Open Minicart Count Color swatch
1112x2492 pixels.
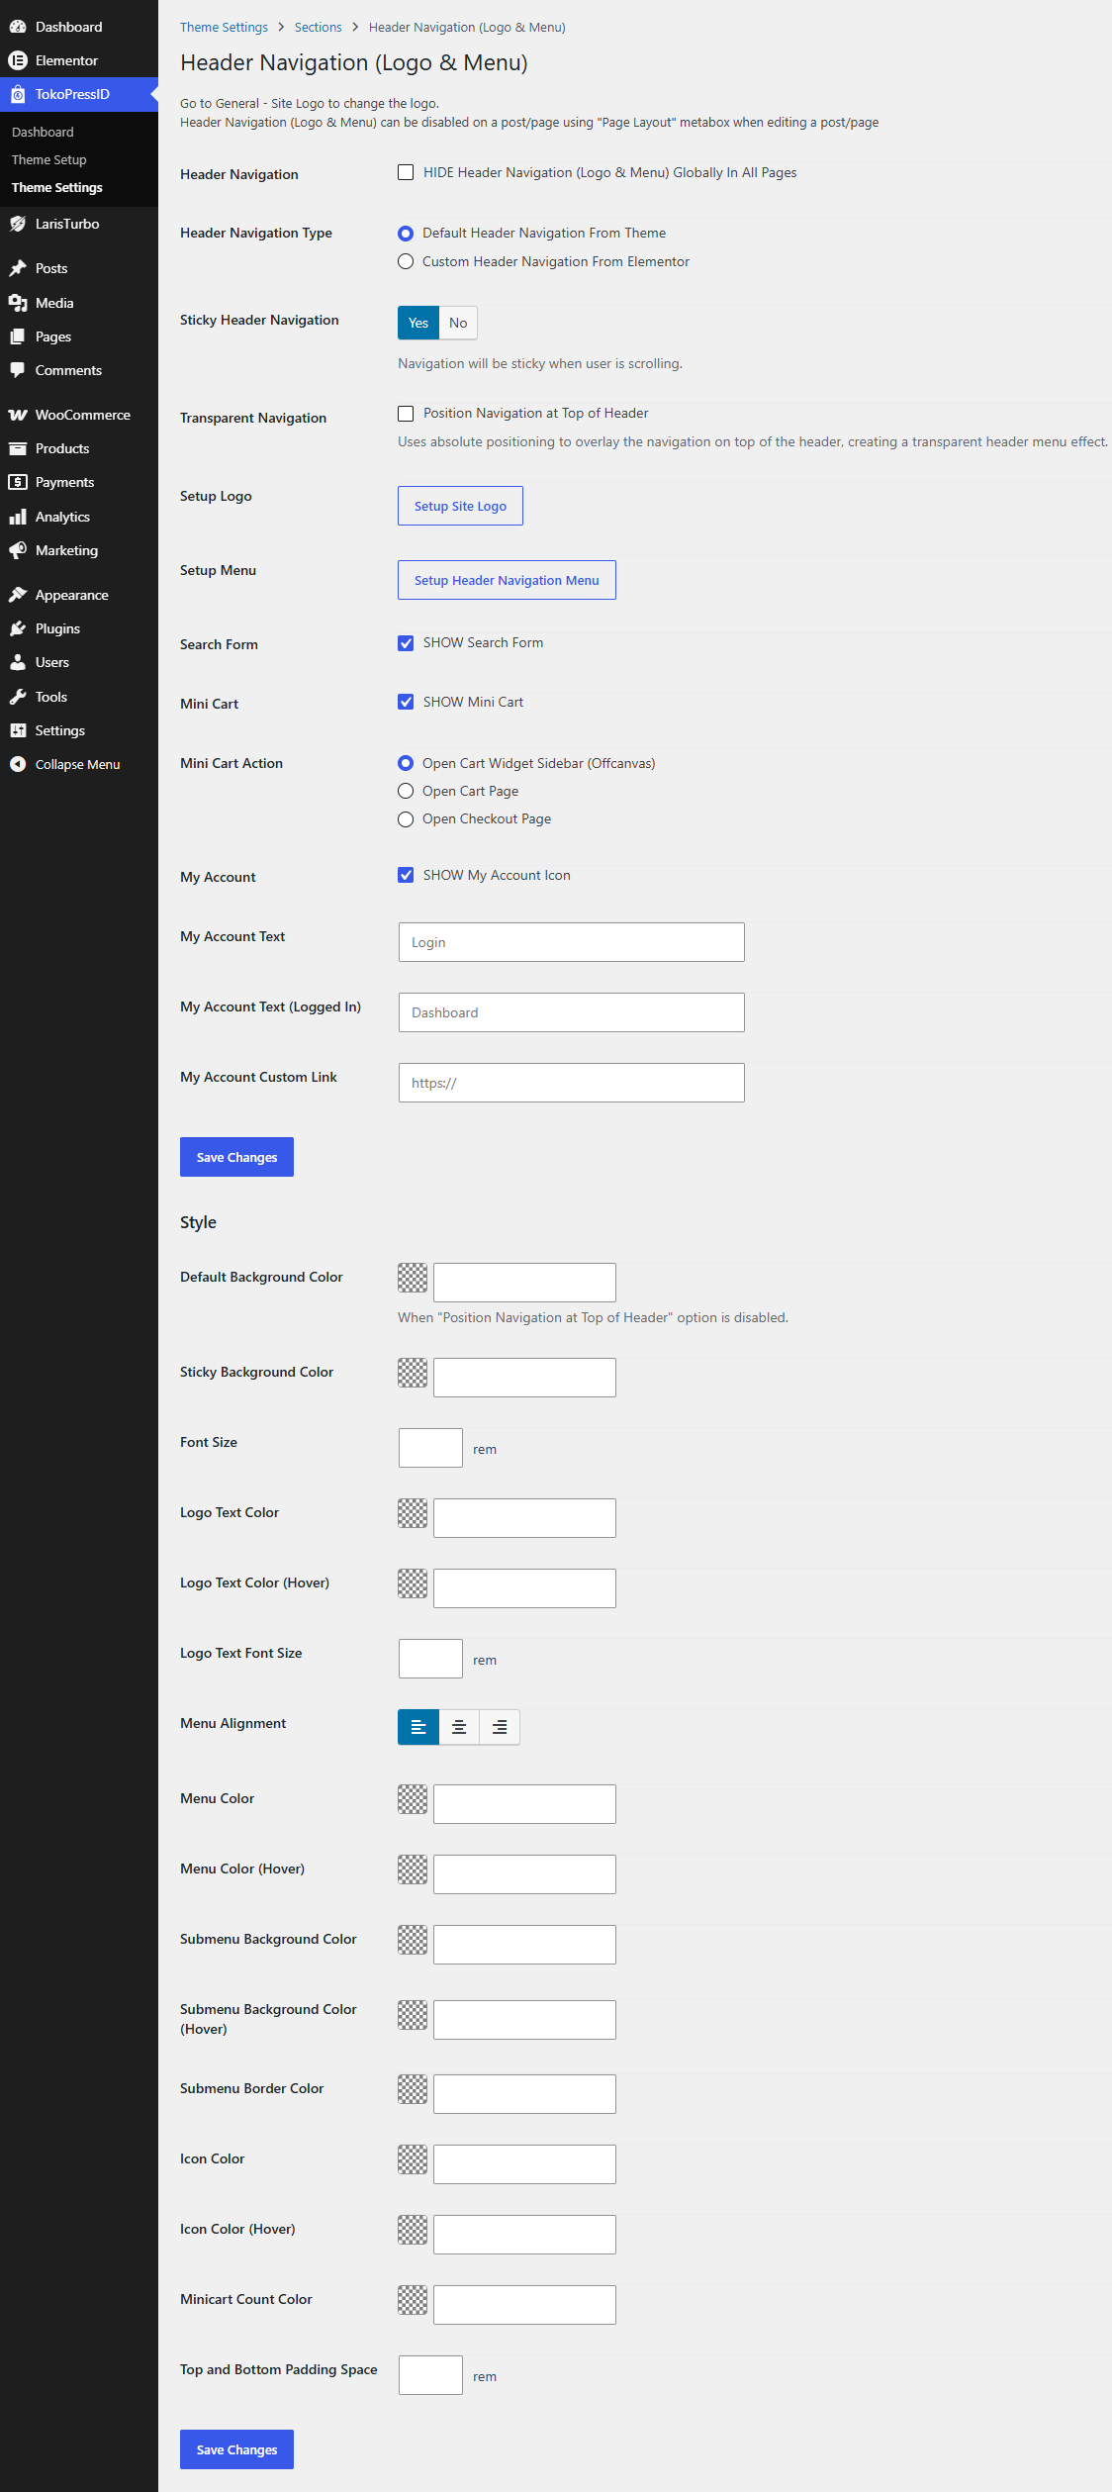[413, 2300]
